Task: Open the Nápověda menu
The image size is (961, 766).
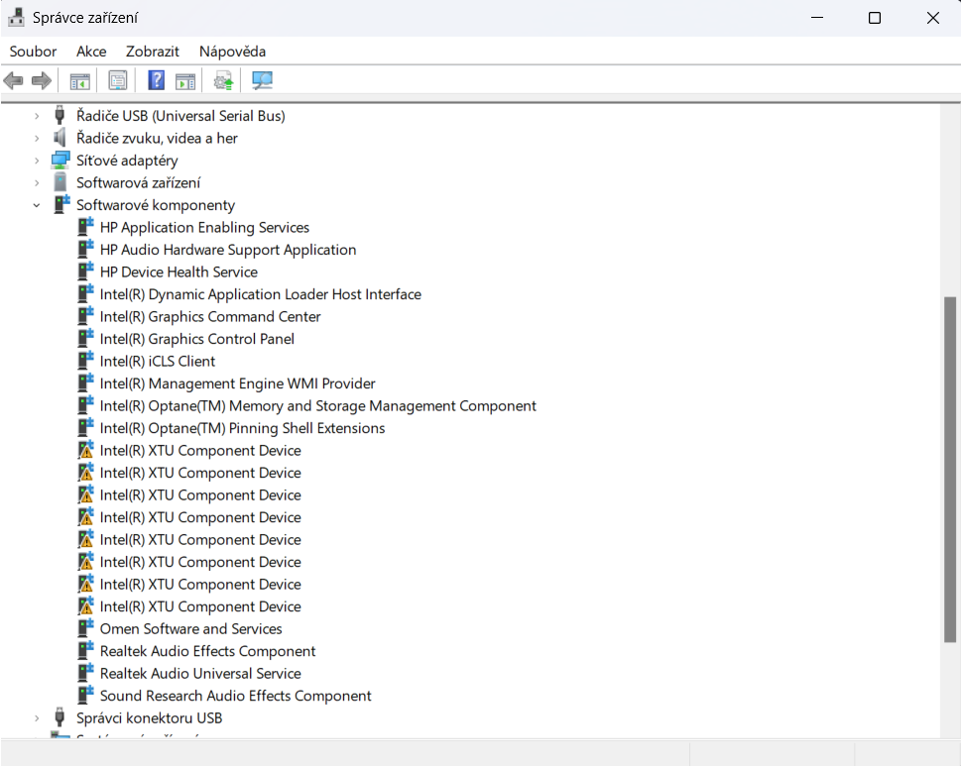Action: [232, 52]
